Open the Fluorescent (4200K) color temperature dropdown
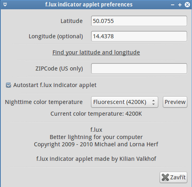The width and height of the screenshot is (192, 187). click(x=125, y=102)
